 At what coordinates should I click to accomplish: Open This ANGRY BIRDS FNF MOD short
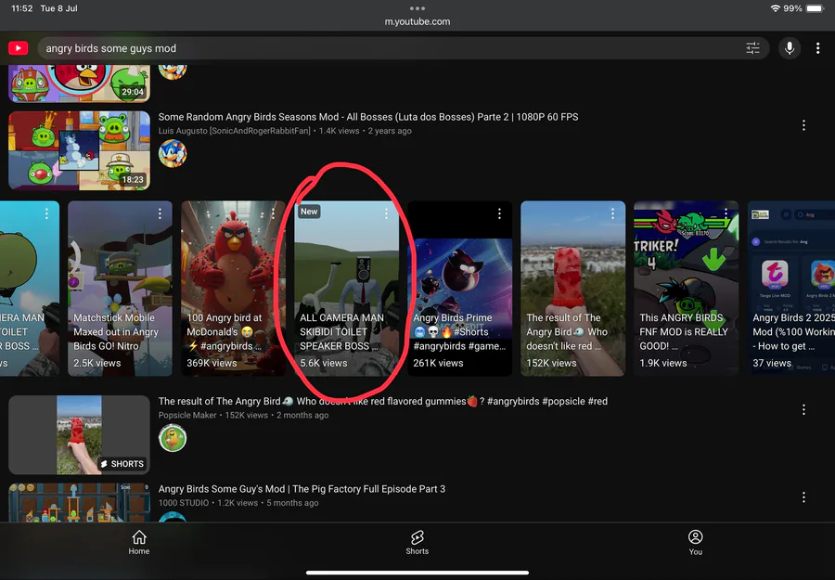pyautogui.click(x=686, y=289)
